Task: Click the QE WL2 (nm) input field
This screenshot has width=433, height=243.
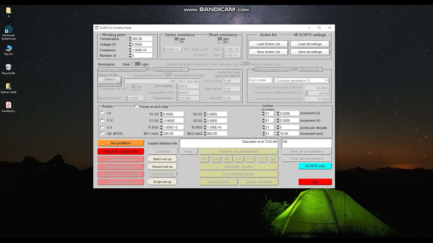Action: tap(217, 134)
